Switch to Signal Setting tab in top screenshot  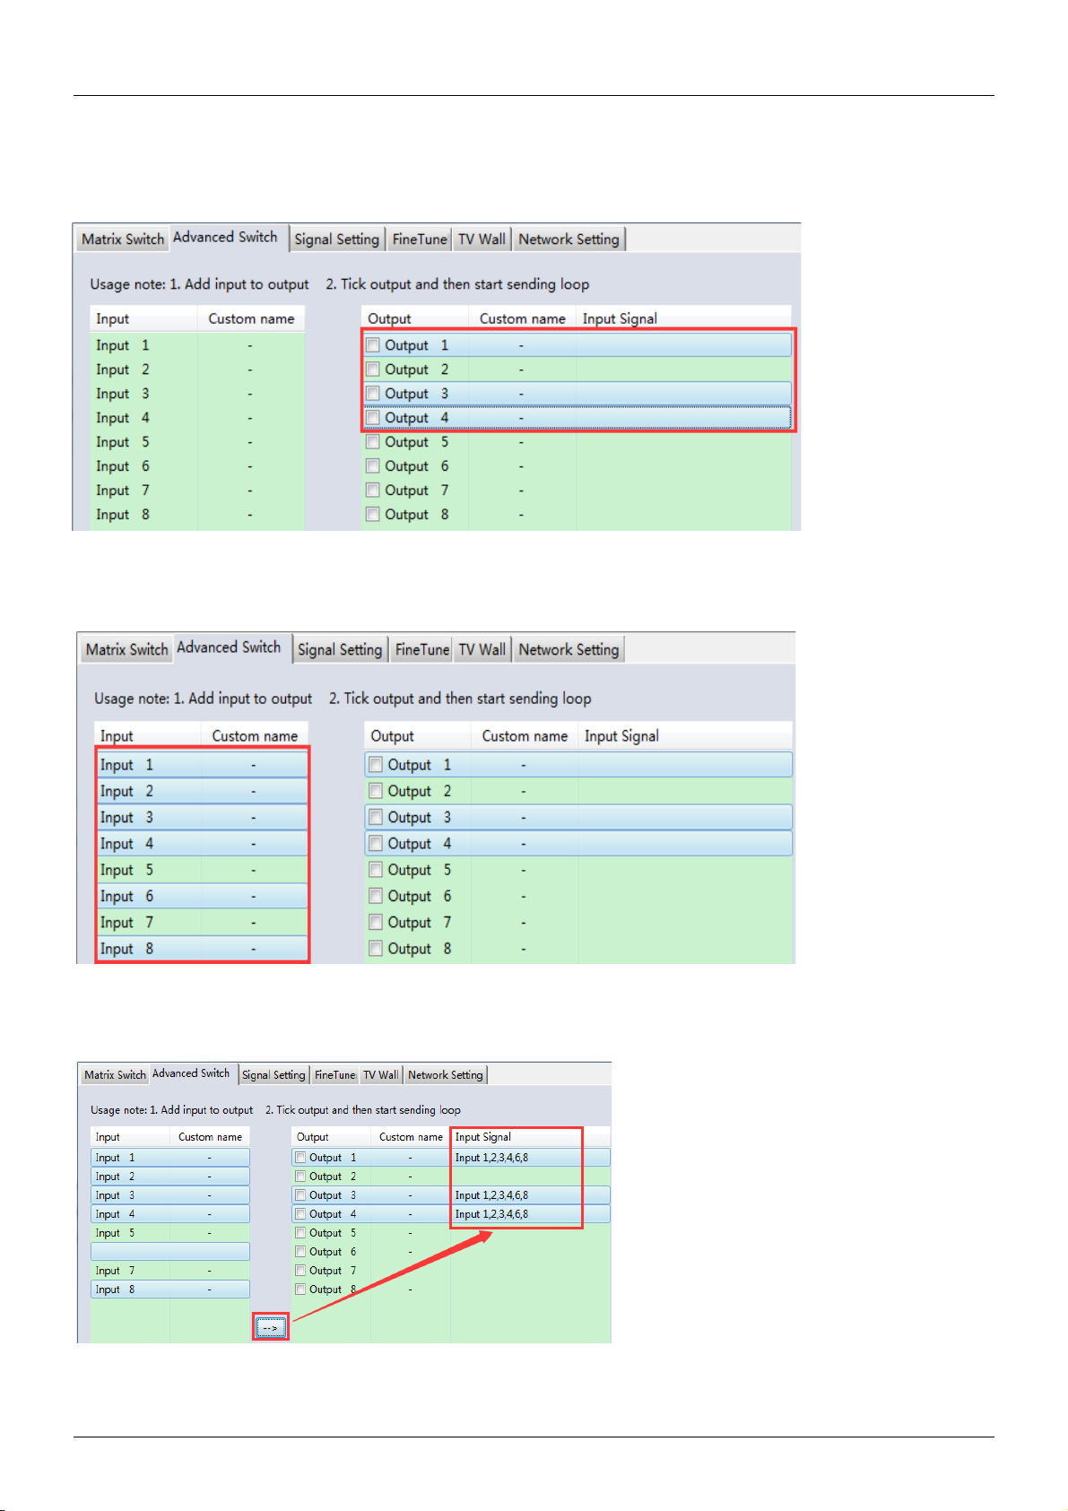point(337,239)
